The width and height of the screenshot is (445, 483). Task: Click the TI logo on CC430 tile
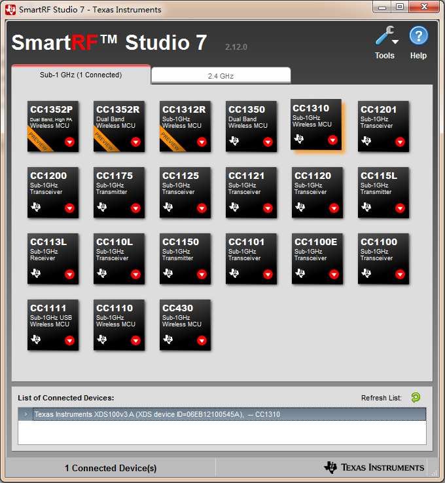(x=168, y=339)
